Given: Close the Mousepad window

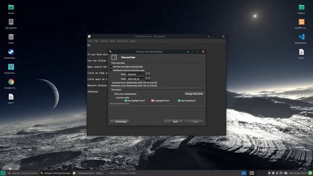Looking at the screenshot, I should click(224, 36).
